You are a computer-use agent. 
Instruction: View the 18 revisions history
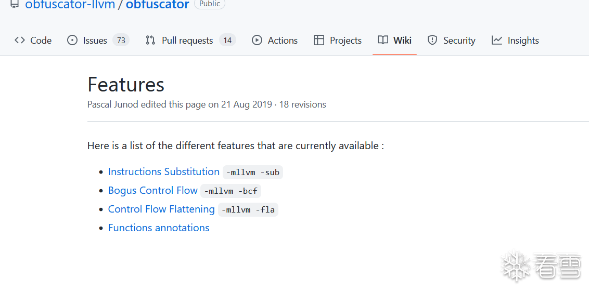coord(303,104)
